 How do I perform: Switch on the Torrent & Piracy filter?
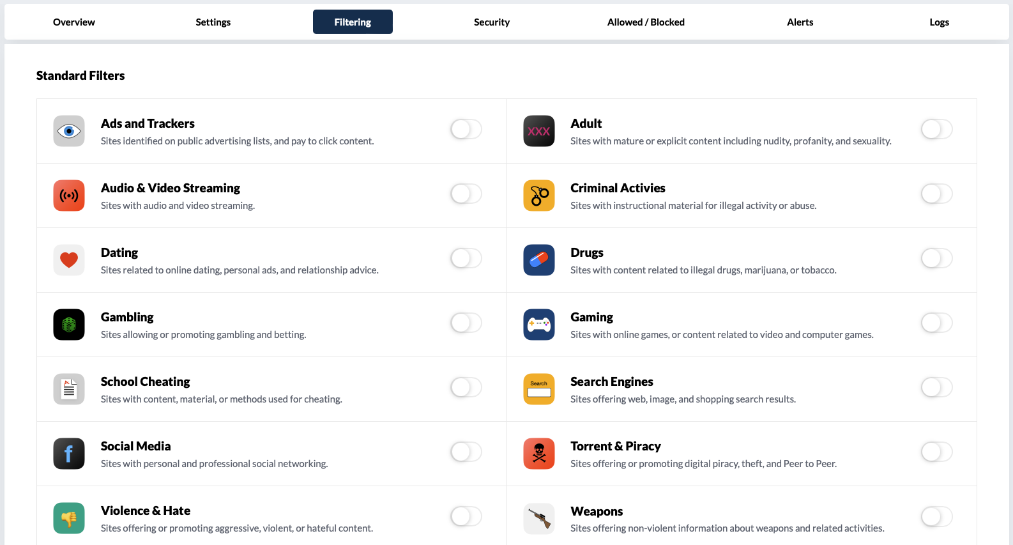pos(936,452)
